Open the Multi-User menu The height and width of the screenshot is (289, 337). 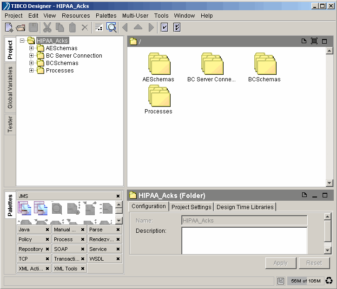click(135, 16)
